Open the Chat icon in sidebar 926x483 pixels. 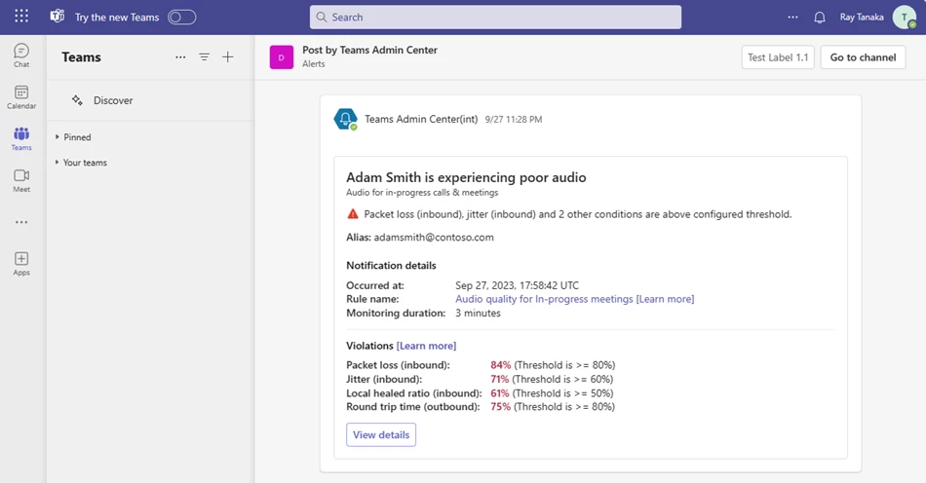(x=21, y=55)
